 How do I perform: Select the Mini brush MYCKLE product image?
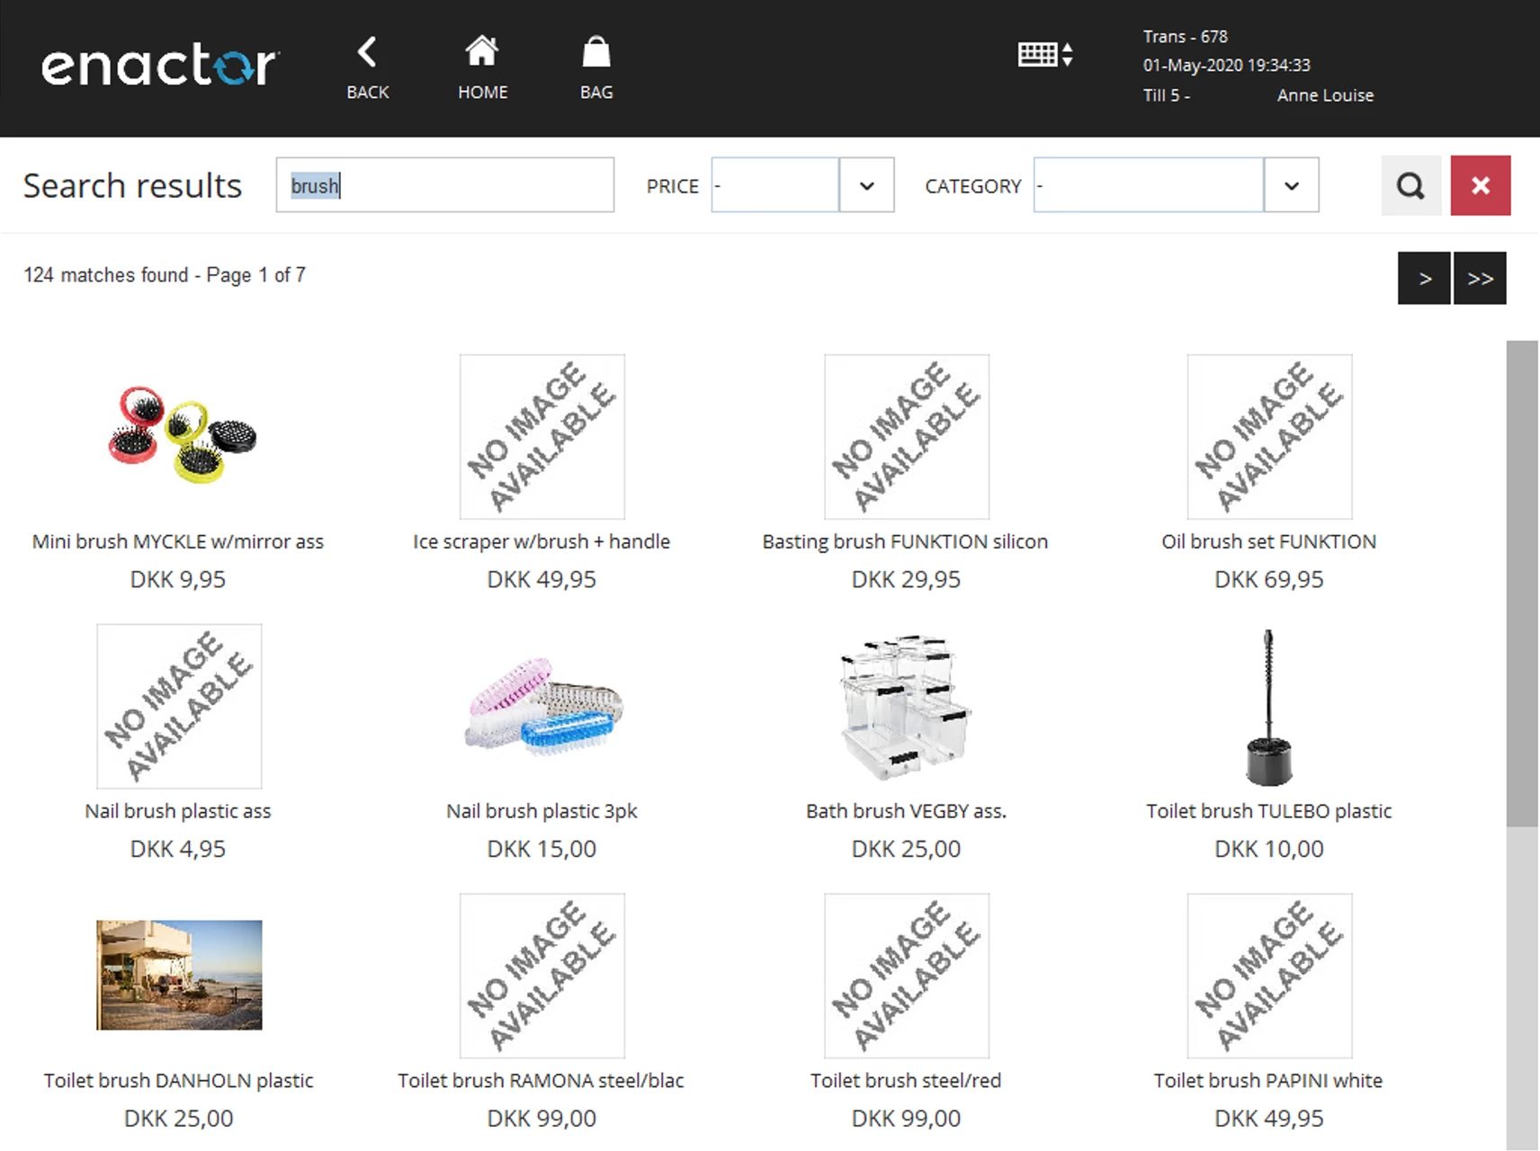[179, 436]
